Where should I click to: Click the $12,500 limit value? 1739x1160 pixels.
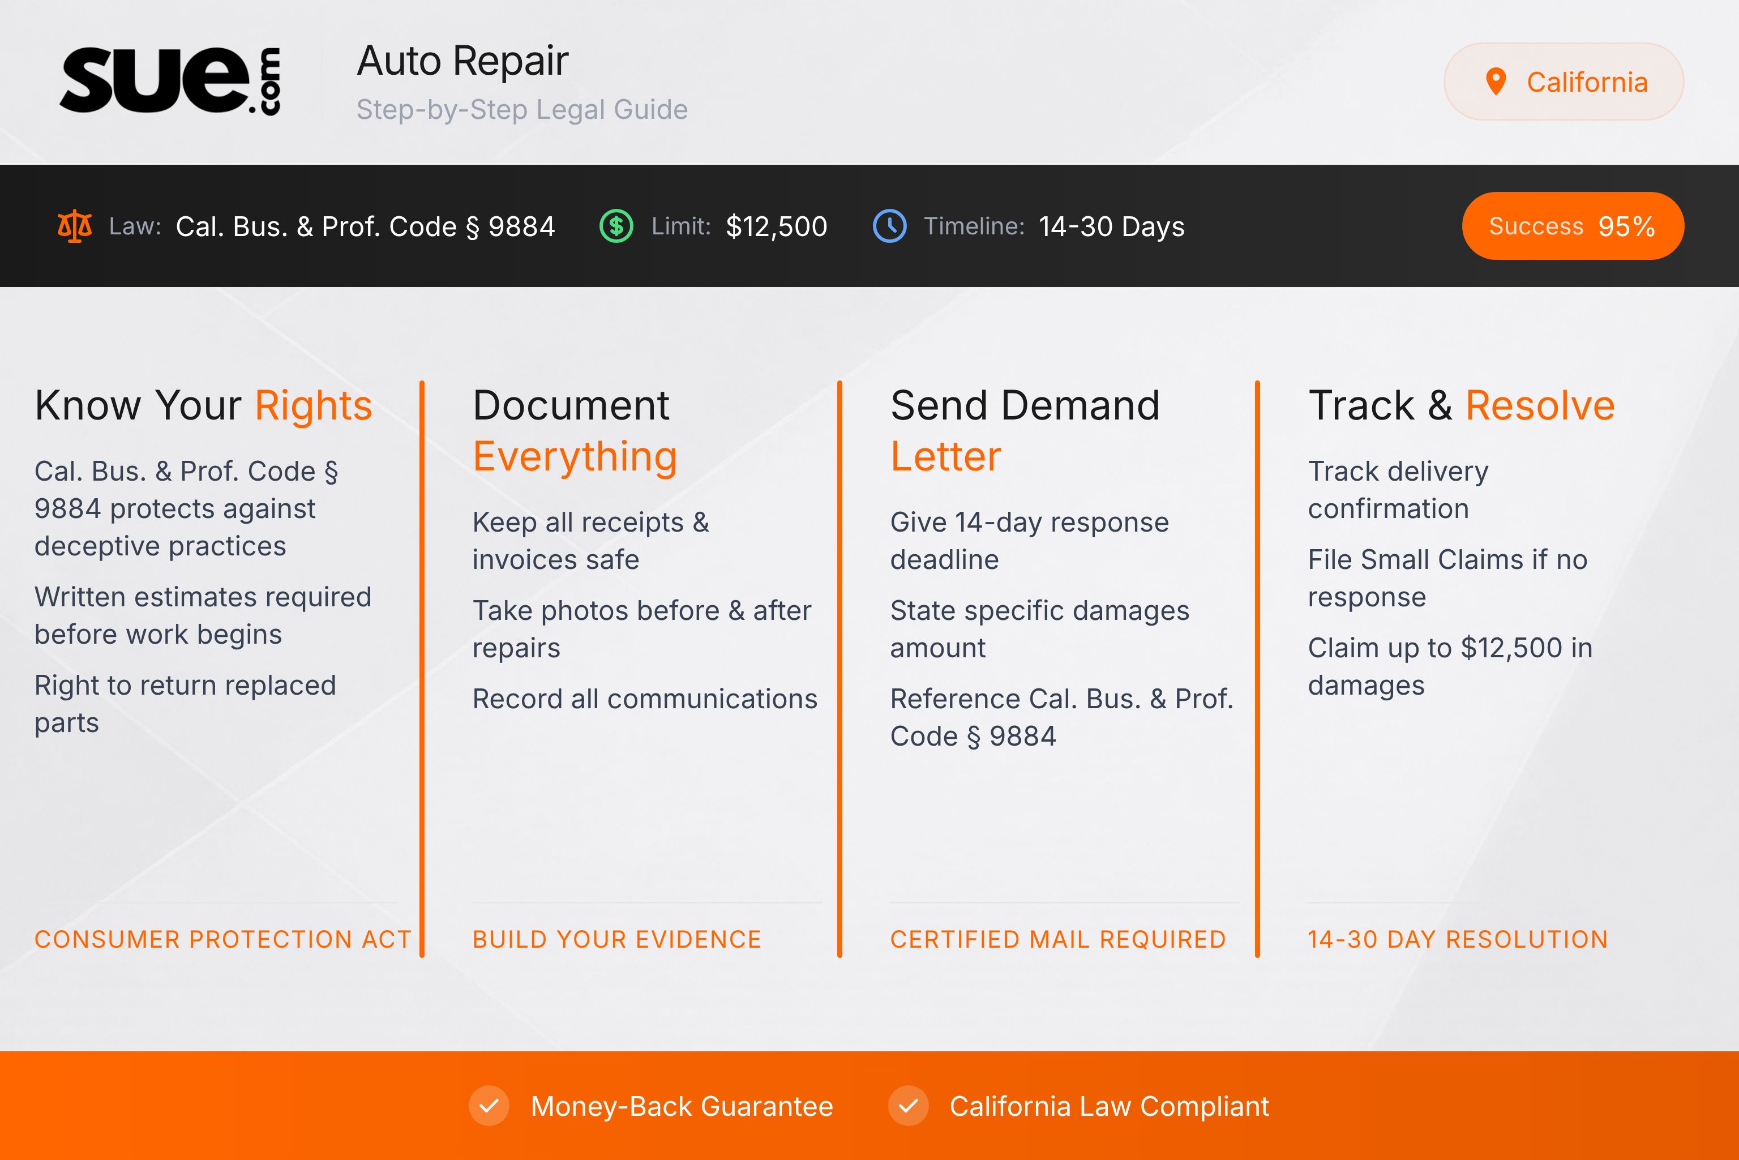click(776, 227)
